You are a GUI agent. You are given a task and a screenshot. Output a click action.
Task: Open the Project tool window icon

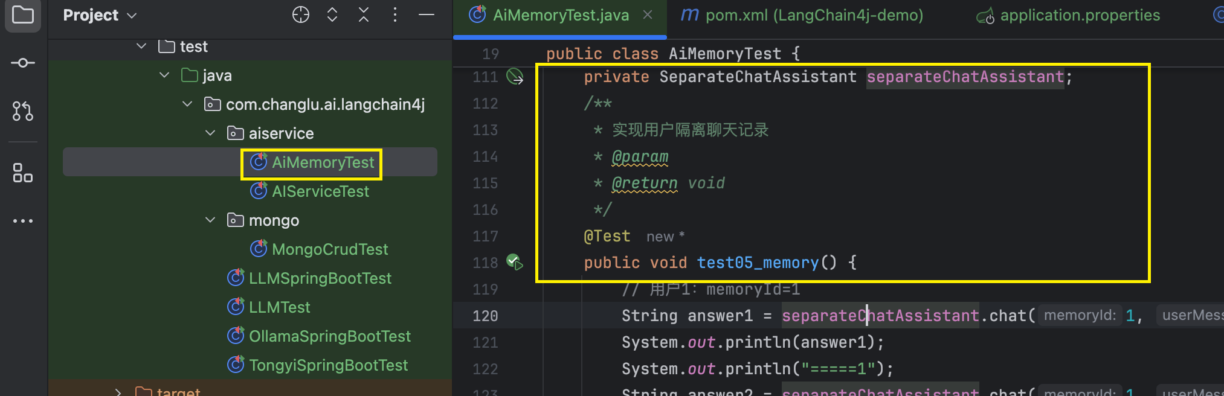pyautogui.click(x=23, y=14)
